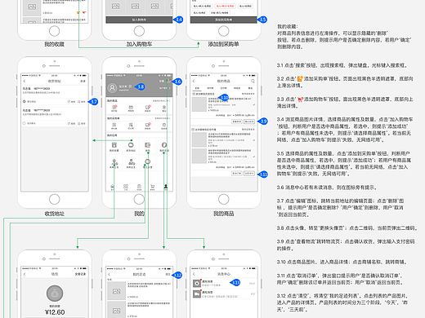Click the right button of the second order

249,173
